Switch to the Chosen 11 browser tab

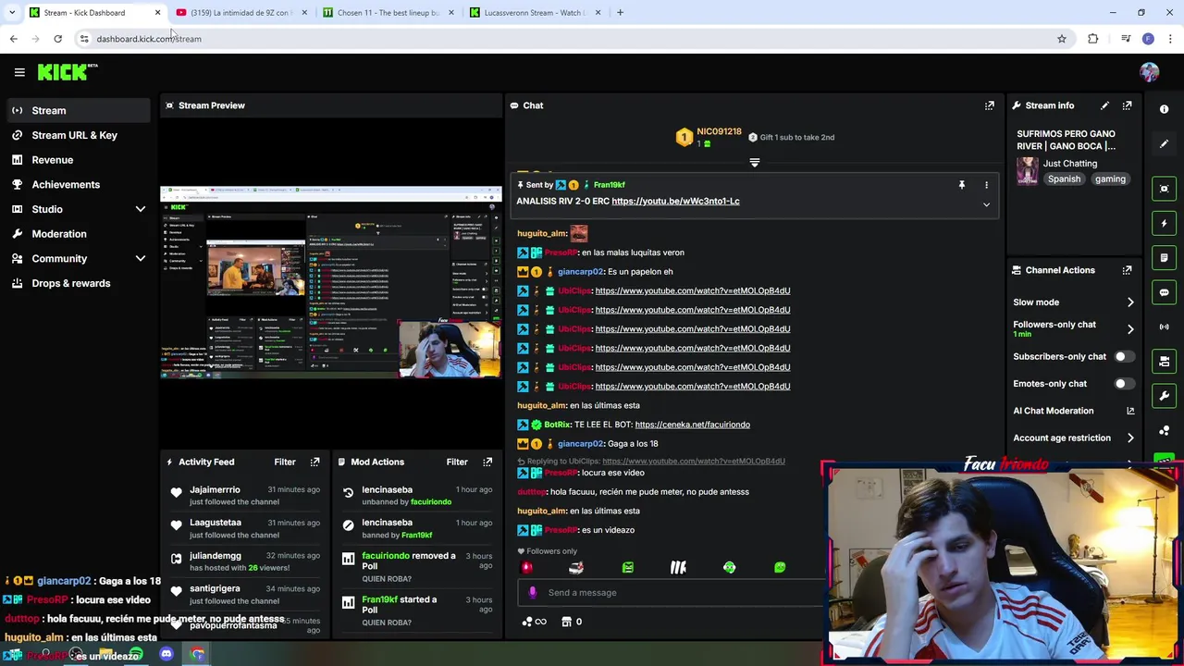[x=388, y=13]
